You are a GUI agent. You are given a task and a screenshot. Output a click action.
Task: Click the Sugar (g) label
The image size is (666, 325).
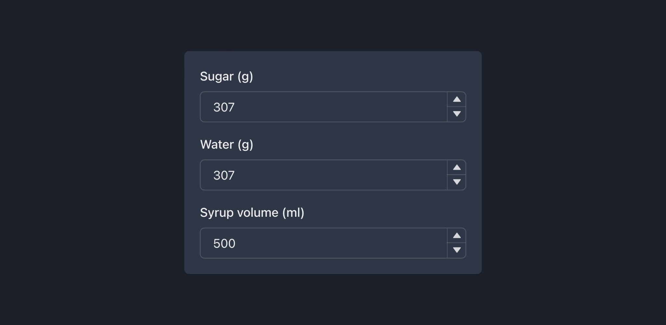coord(227,76)
